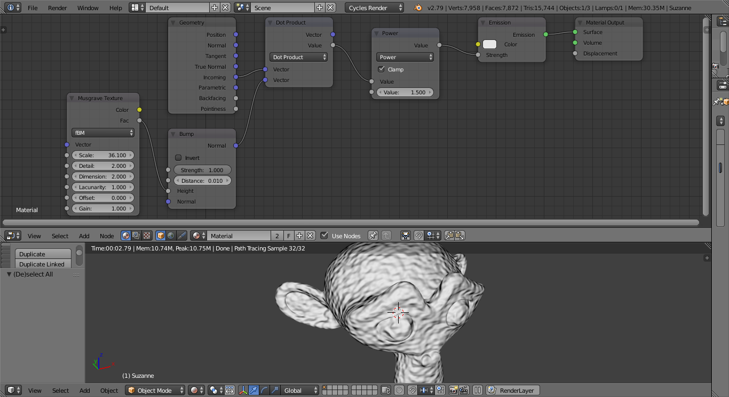Toggle proportional editing circle button
The image size is (729, 397).
click(x=399, y=390)
